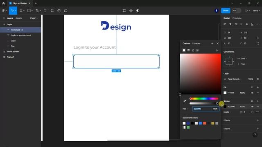This screenshot has height=147, width=262.
Task: Switch to the Prototype tab
Action: pyautogui.click(x=237, y=18)
